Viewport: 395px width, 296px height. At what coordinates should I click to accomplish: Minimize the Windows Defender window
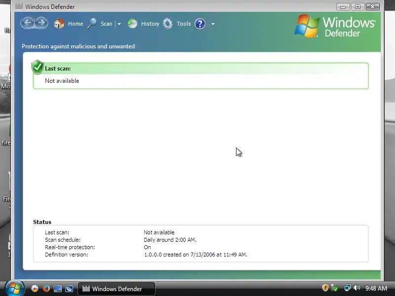click(x=343, y=7)
